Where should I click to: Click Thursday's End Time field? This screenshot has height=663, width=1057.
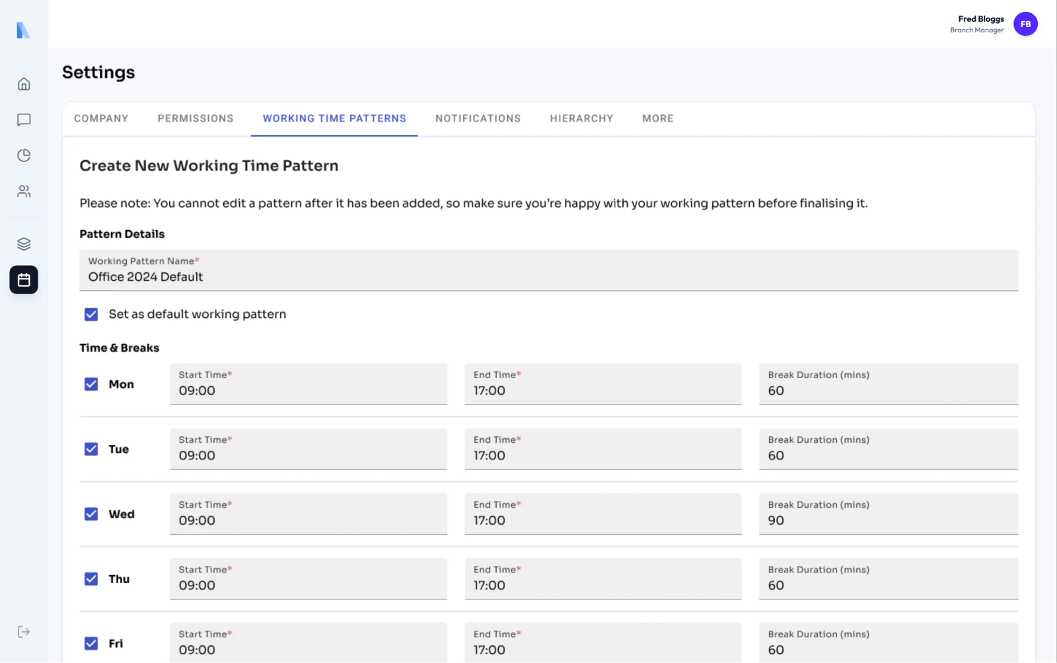coord(602,578)
